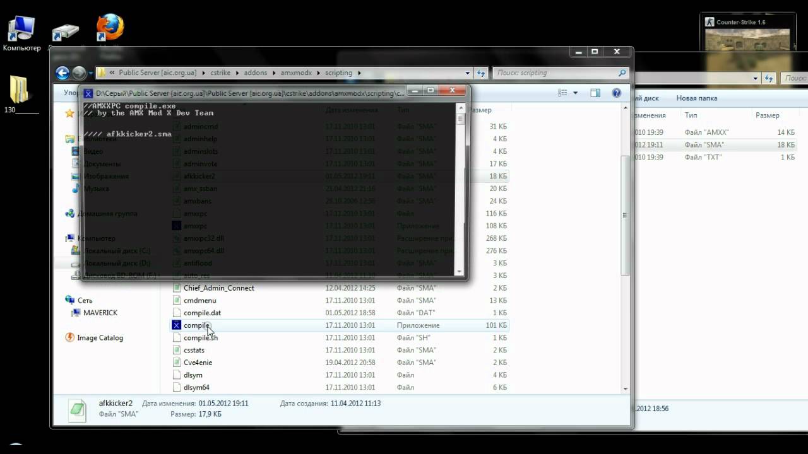This screenshot has width=808, height=454.
Task: Select the Компьютер desktop icon
Action: click(21, 33)
